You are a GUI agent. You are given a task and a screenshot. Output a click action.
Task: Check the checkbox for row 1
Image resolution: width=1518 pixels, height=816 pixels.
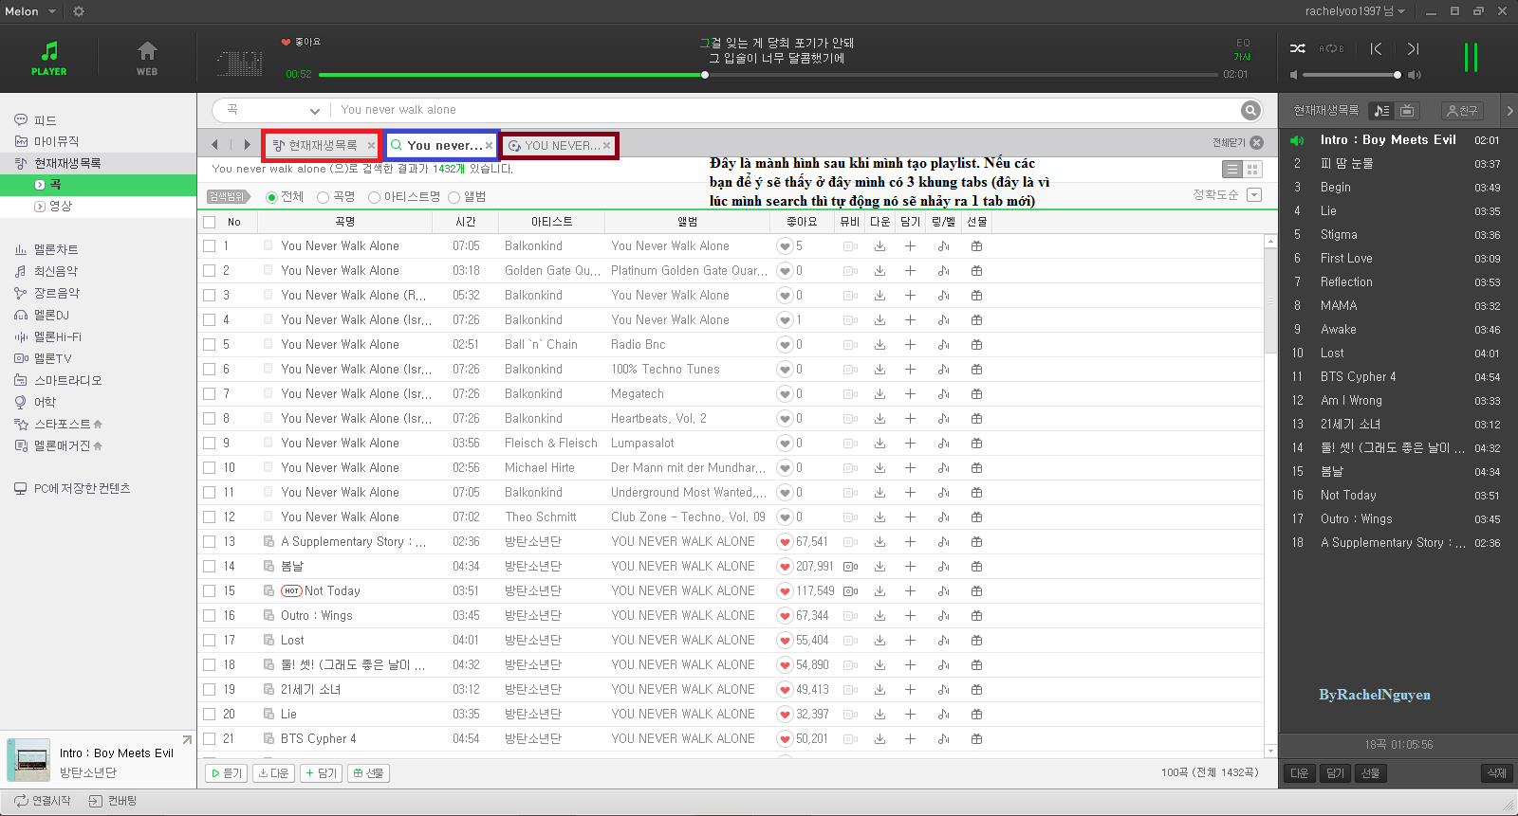(209, 245)
